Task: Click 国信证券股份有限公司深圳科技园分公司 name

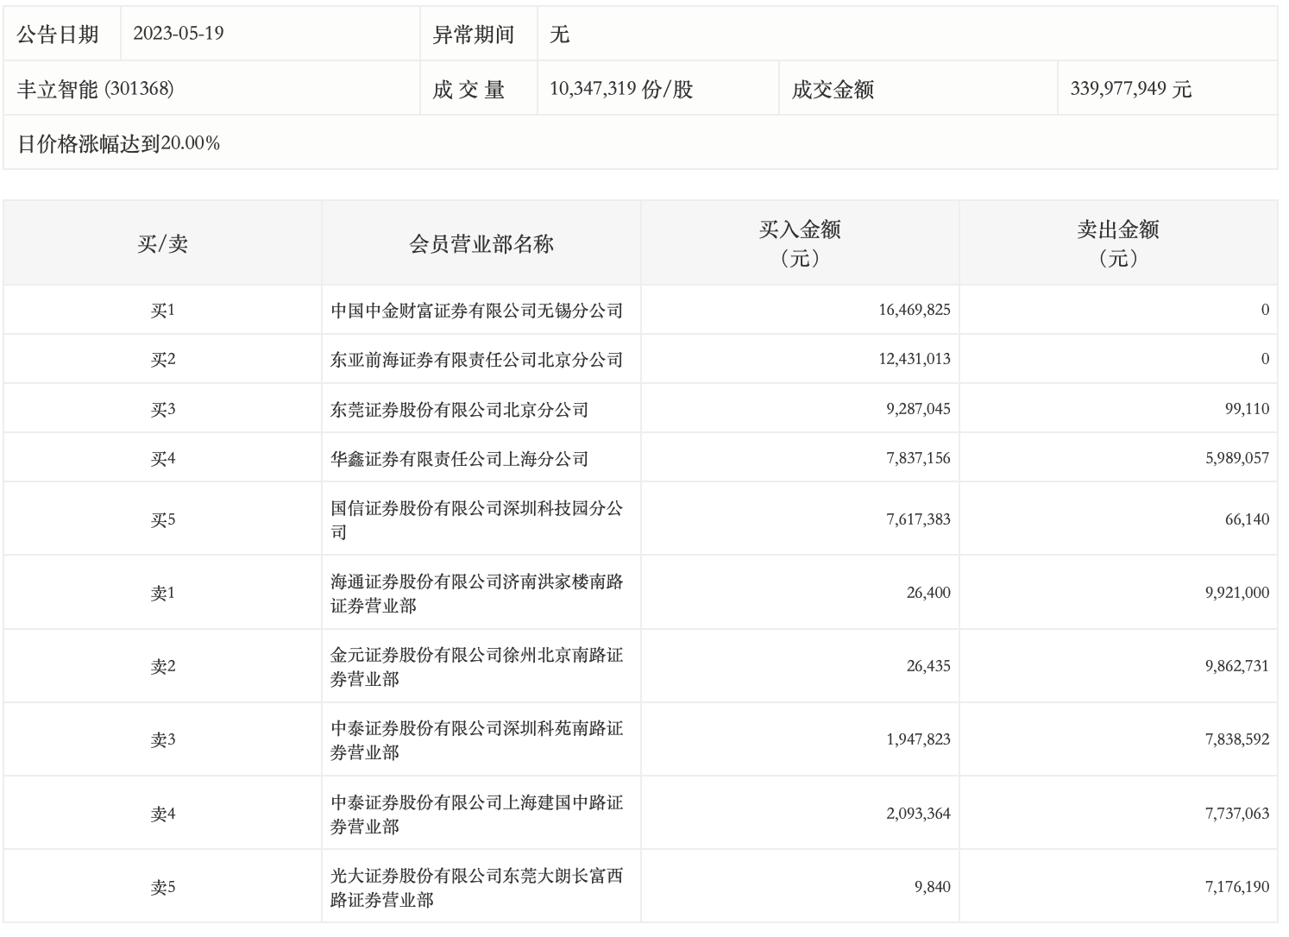Action: pos(476,519)
